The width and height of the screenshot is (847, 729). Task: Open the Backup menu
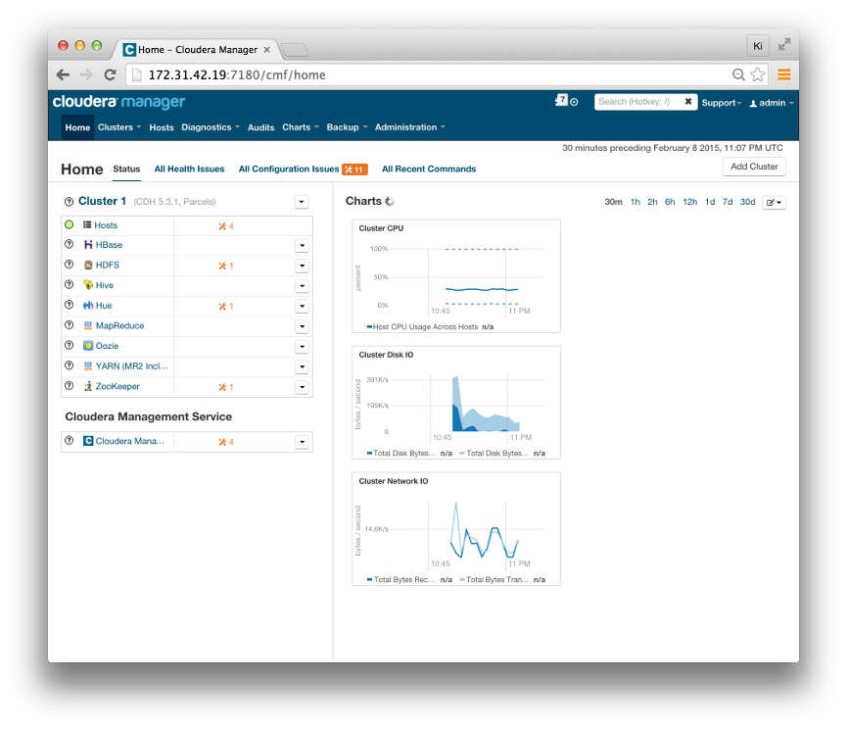coord(347,127)
